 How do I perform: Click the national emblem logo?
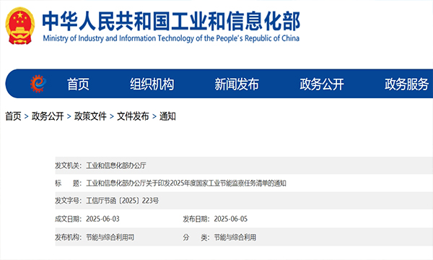click(x=20, y=26)
